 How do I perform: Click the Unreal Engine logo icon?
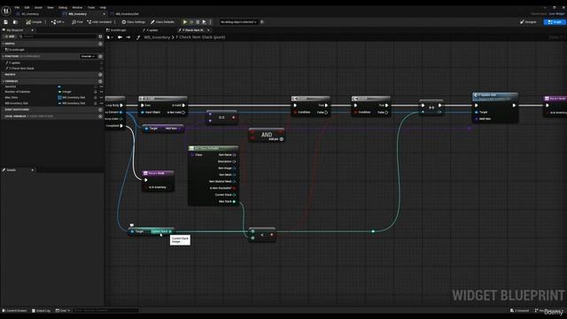[x=6, y=11]
